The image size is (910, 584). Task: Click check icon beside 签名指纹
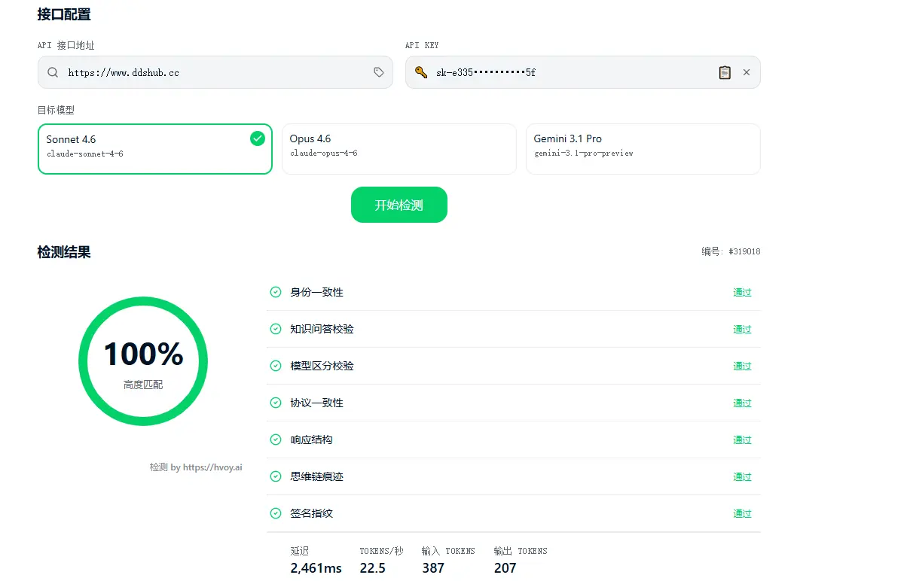tap(276, 513)
